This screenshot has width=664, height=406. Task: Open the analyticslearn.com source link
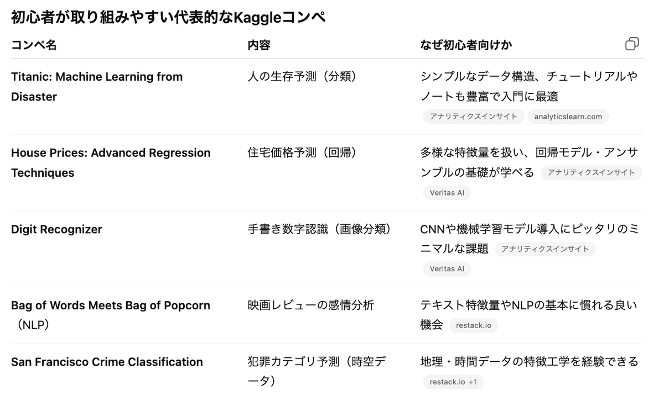(x=568, y=116)
